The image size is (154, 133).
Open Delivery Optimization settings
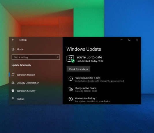(x=28, y=83)
